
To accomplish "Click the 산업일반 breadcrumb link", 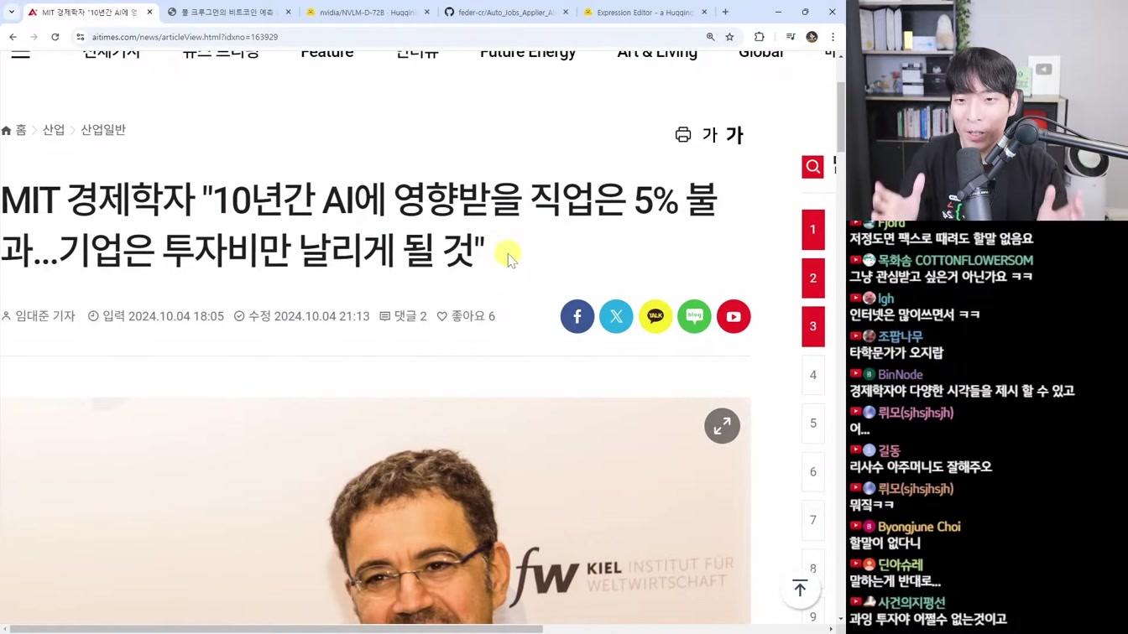I will [103, 130].
